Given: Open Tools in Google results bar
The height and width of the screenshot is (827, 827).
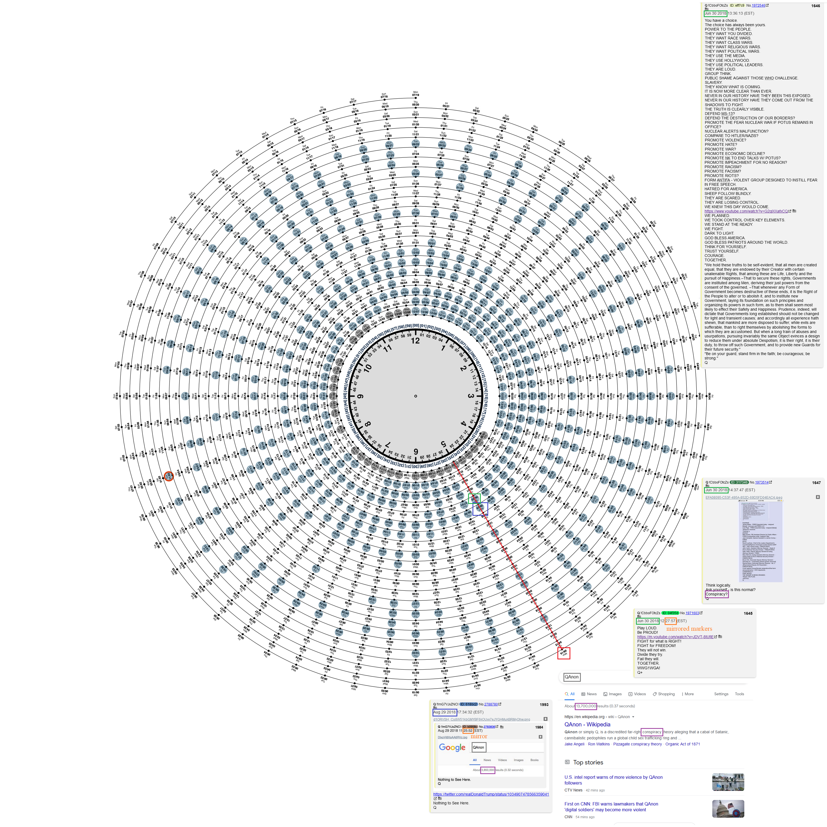Looking at the screenshot, I should (739, 694).
